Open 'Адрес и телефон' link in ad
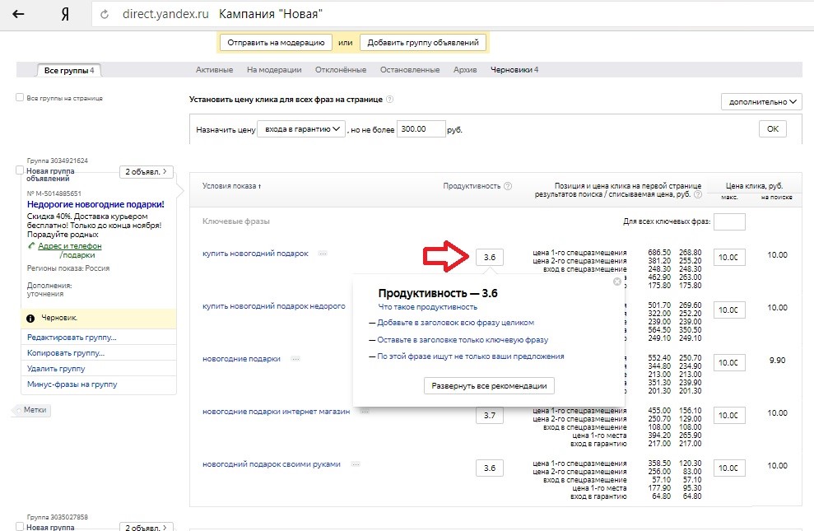 tap(70, 245)
